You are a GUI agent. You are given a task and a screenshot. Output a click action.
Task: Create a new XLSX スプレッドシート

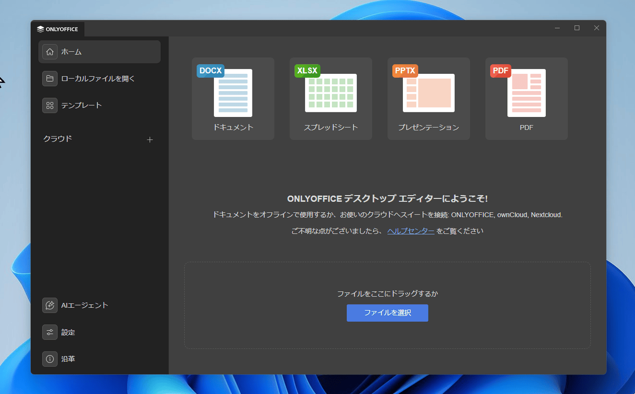331,99
